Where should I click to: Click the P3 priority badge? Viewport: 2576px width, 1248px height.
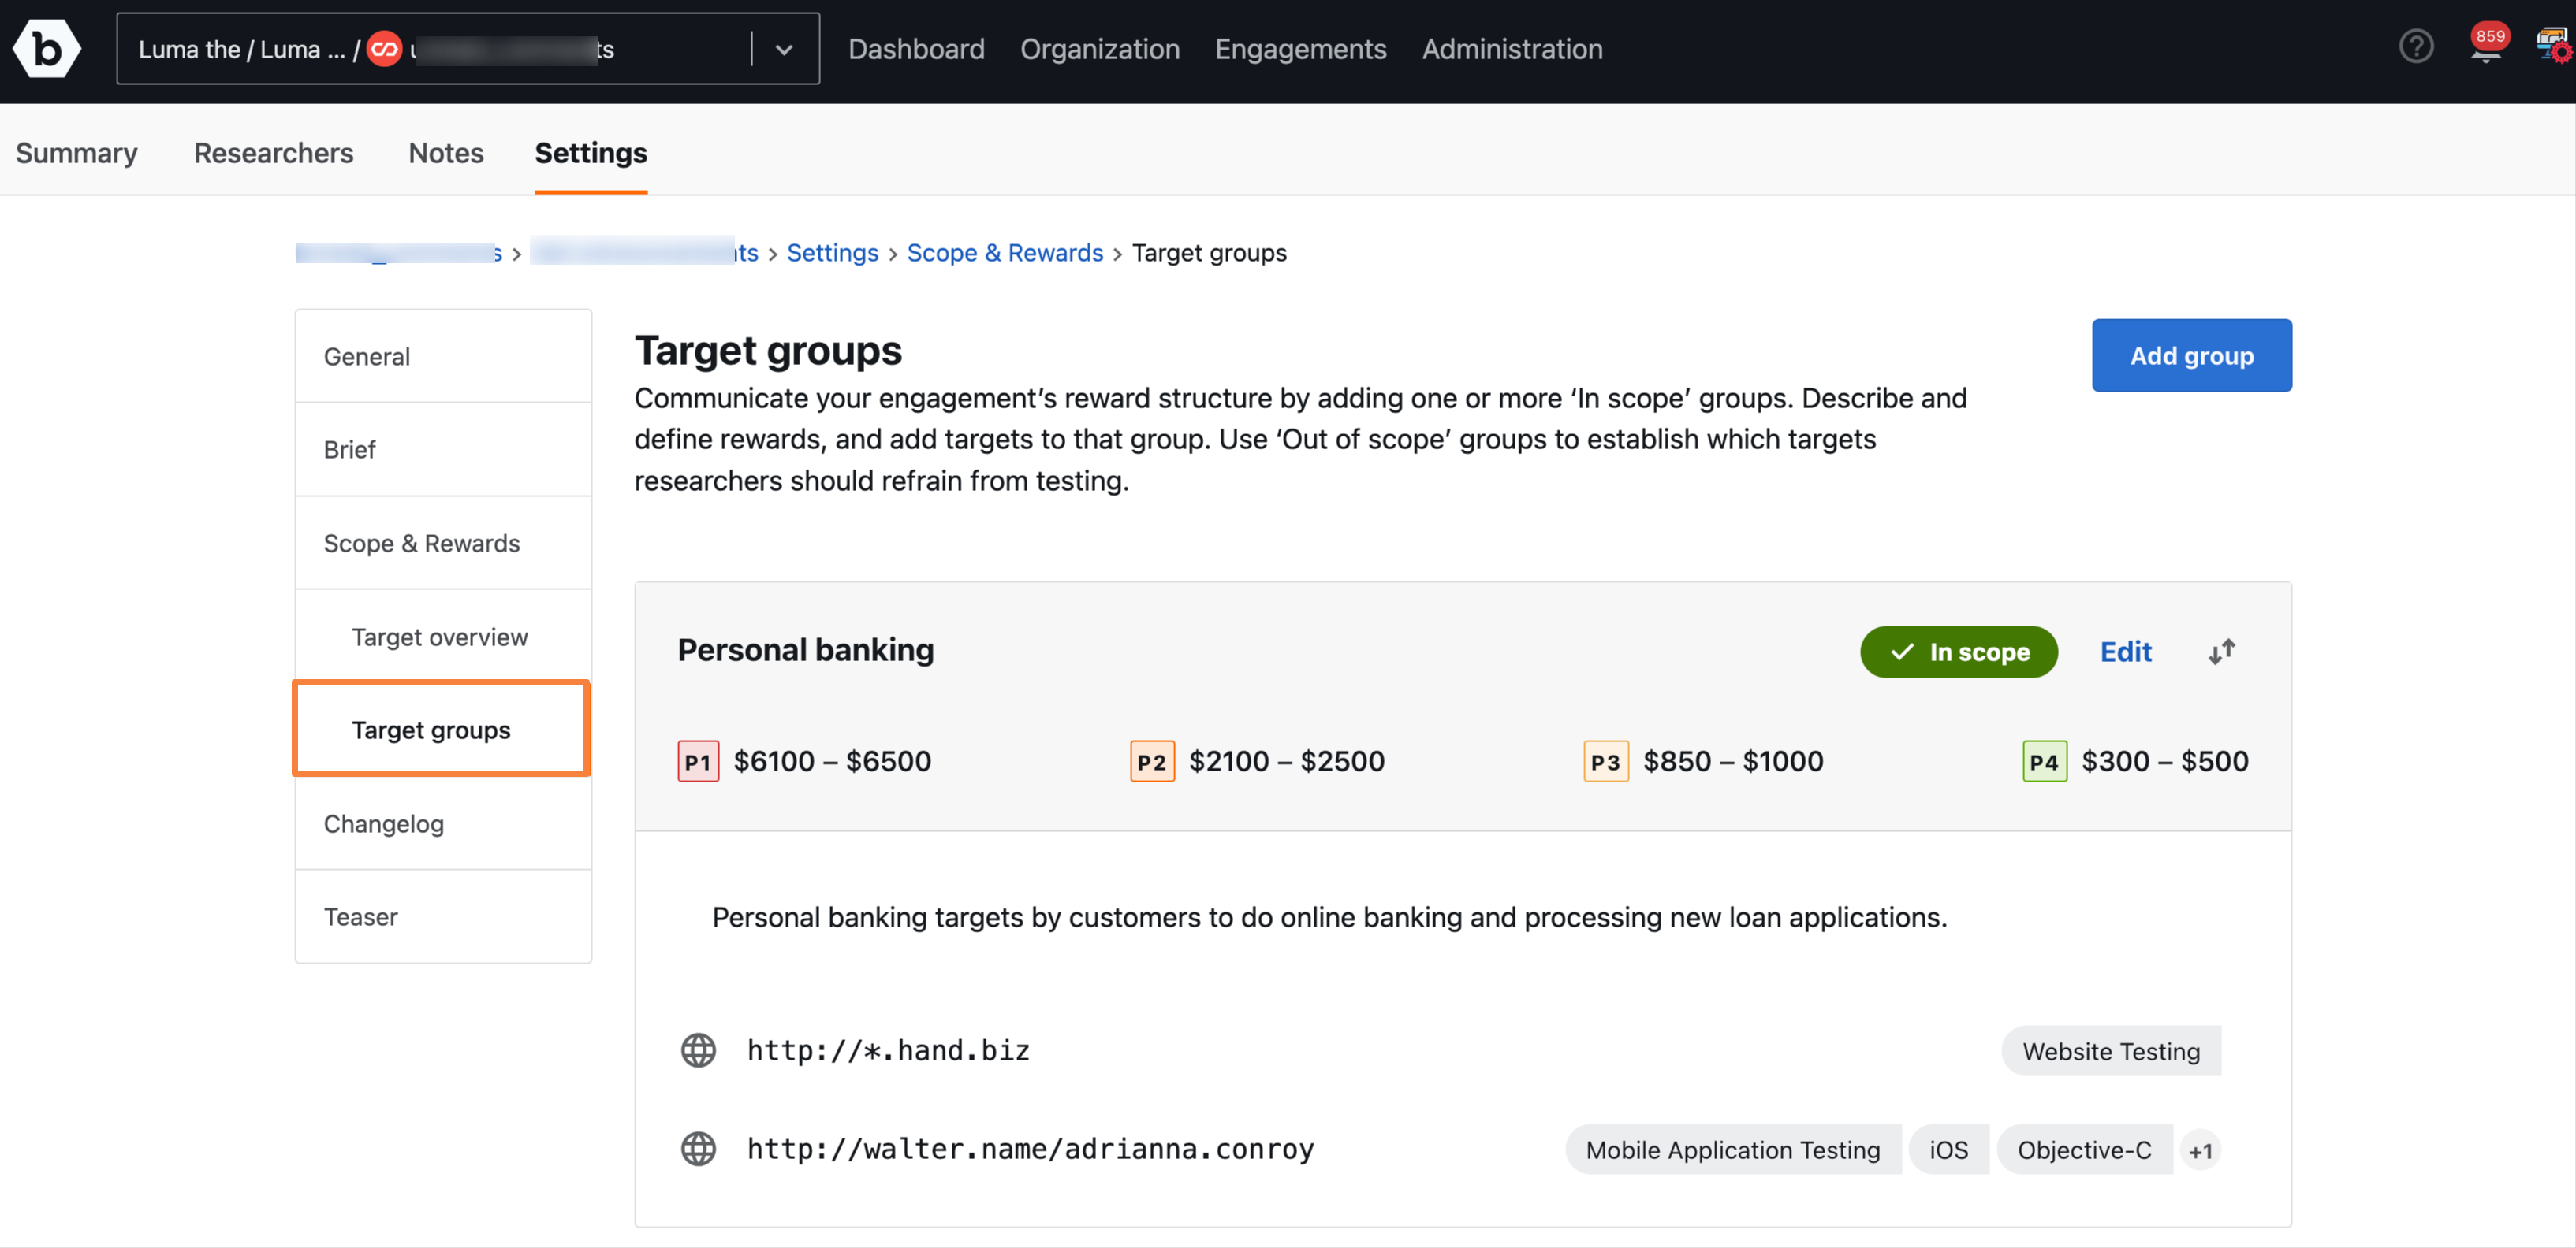pos(1606,761)
